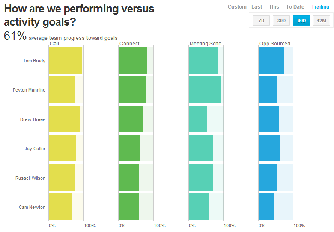The height and width of the screenshot is (232, 334).
Task: Click Jay Cutler's blue Opp Sourced bar
Action: tap(269, 149)
